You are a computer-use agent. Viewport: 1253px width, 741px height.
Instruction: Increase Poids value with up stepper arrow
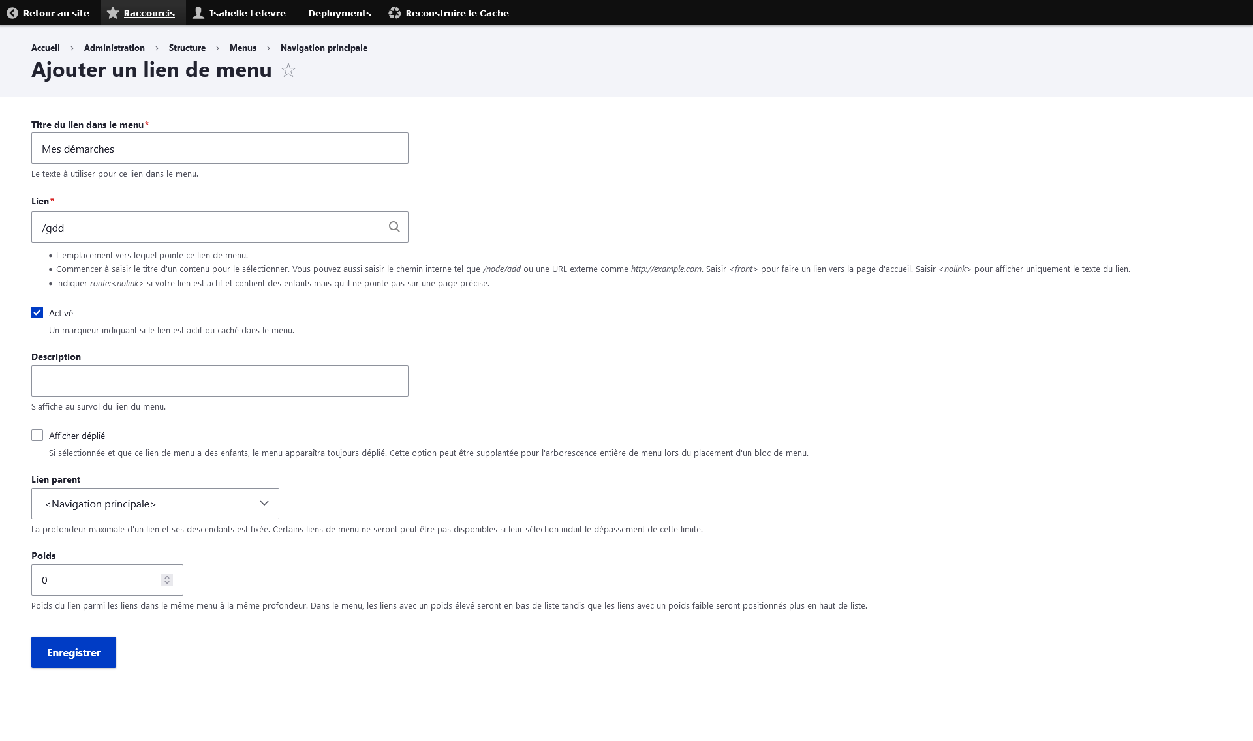[x=167, y=577]
